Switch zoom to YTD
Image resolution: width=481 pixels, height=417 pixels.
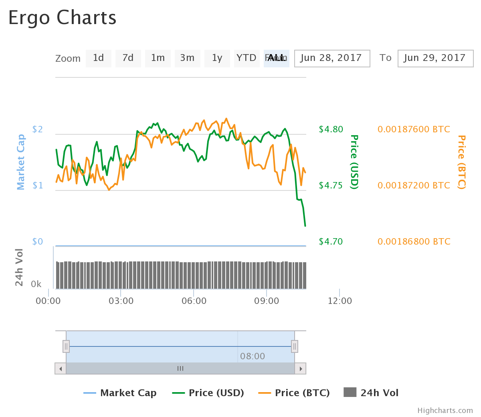point(247,58)
